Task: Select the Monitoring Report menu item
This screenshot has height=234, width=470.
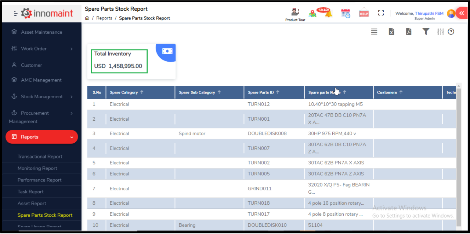Action: pos(38,168)
